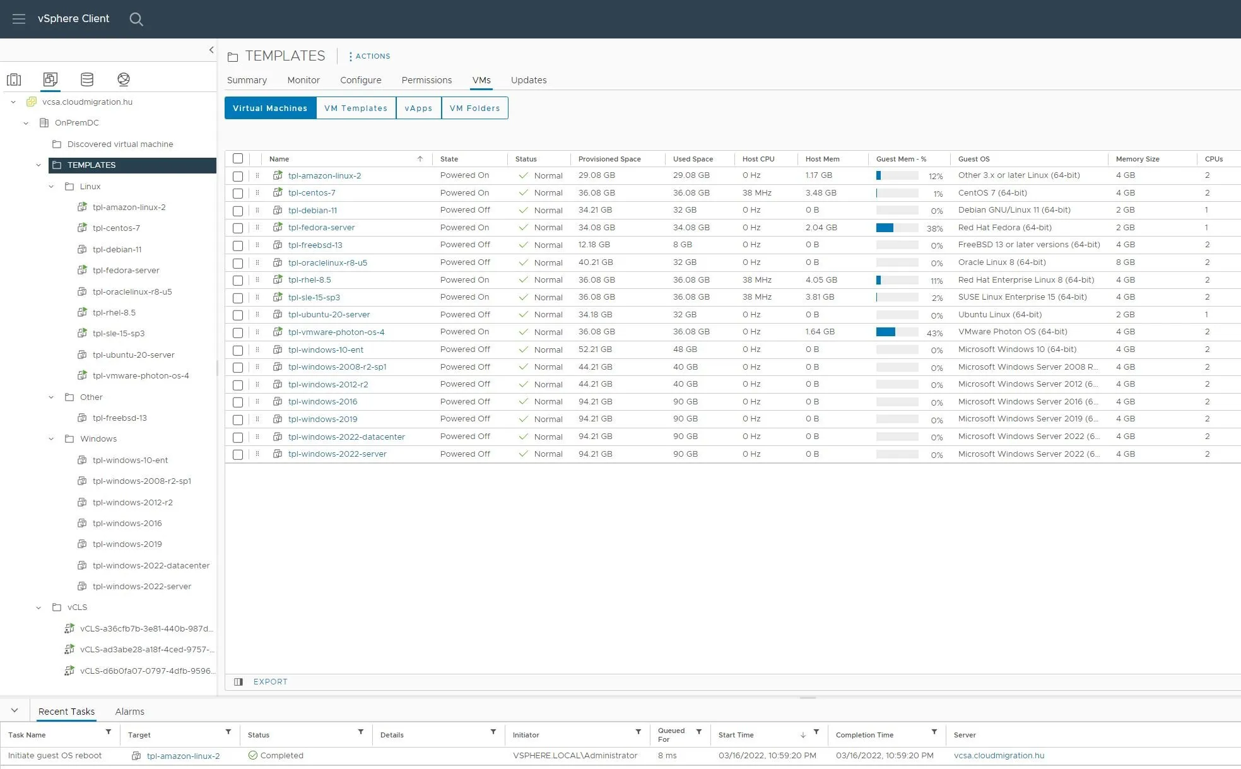
Task: Open vcsa.cloudmigration.hu server link in tasks
Action: 999,756
